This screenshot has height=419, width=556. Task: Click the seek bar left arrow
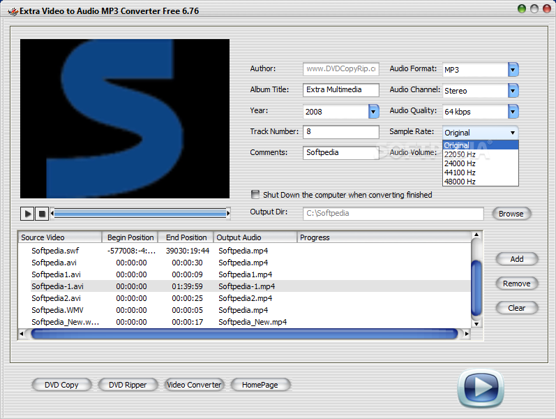point(52,214)
